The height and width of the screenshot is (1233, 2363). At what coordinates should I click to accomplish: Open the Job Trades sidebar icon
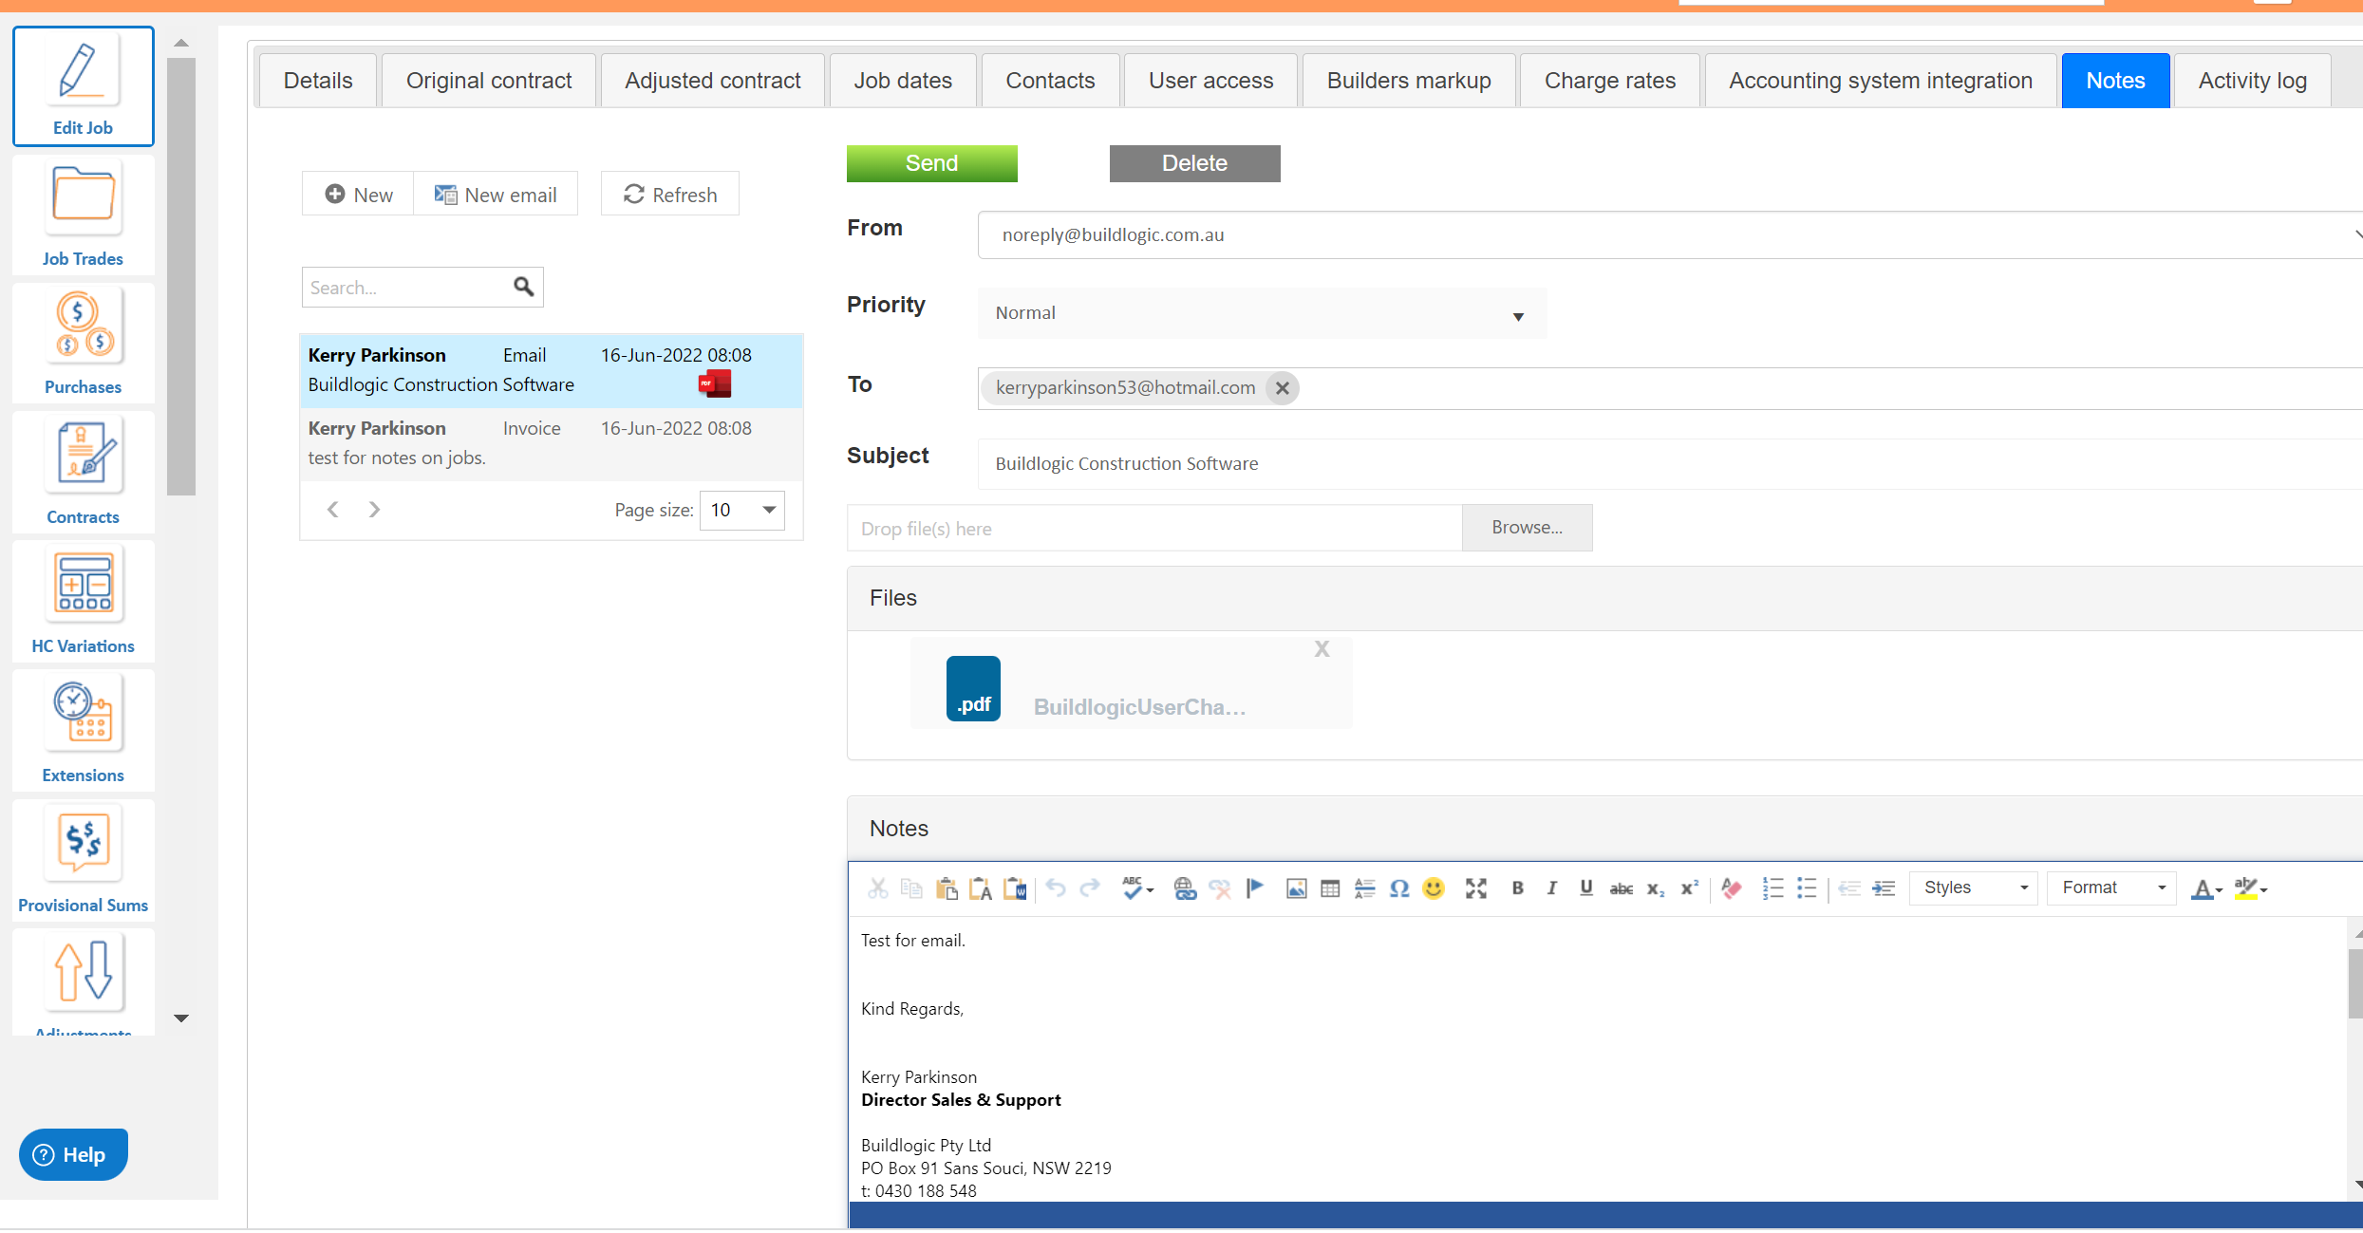click(83, 214)
